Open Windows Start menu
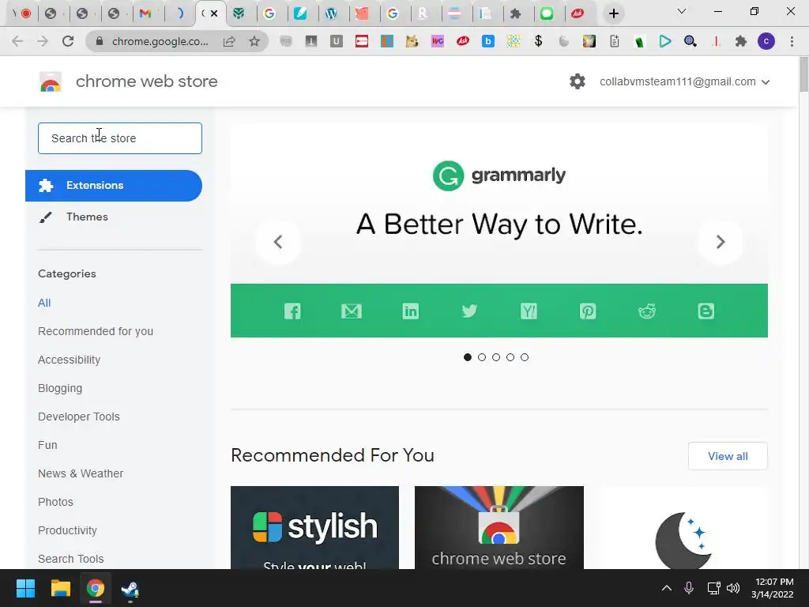 tap(25, 588)
